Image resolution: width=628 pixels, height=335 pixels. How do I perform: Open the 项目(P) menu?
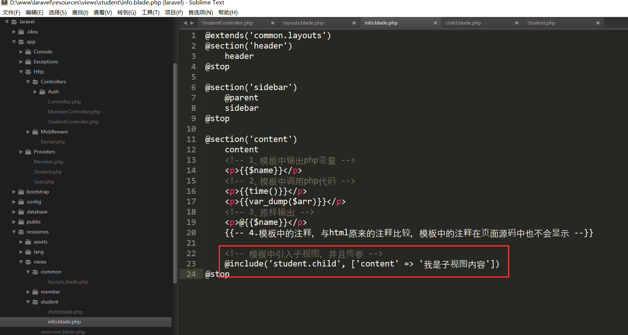(x=174, y=13)
